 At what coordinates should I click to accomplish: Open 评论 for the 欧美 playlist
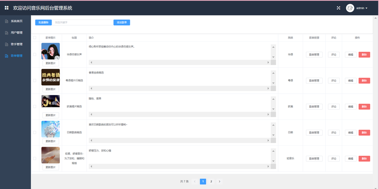click(334, 107)
